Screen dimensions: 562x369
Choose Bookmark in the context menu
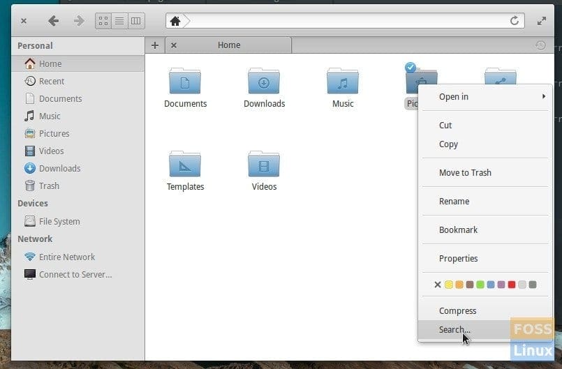click(x=485, y=230)
